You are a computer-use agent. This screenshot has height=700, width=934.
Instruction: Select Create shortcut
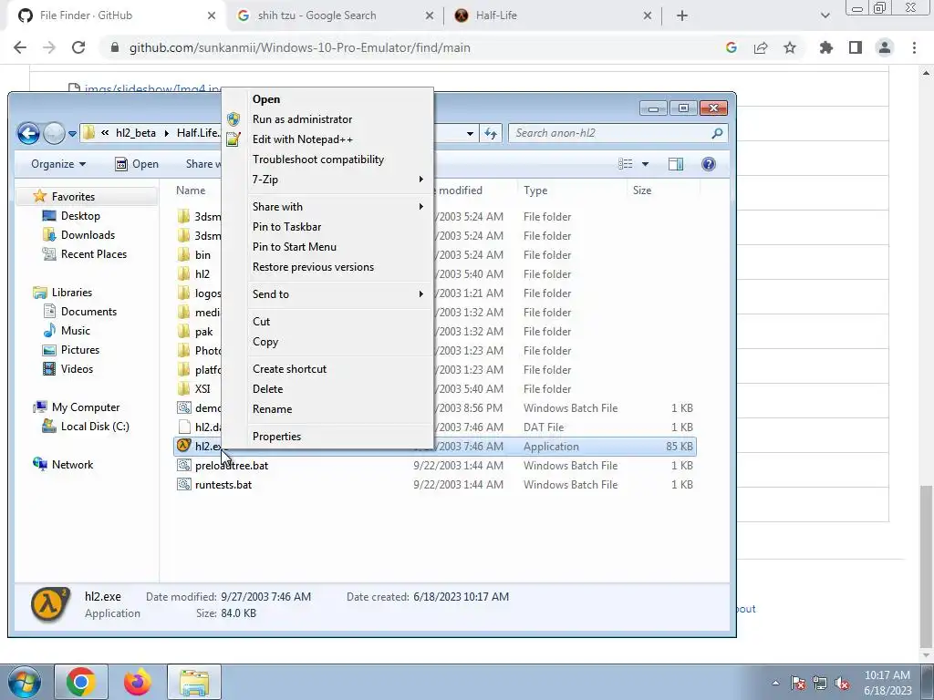pyautogui.click(x=327, y=369)
